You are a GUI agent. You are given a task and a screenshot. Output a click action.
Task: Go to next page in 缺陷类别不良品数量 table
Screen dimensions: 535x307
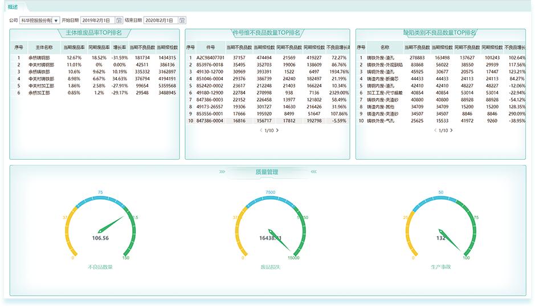(451, 131)
